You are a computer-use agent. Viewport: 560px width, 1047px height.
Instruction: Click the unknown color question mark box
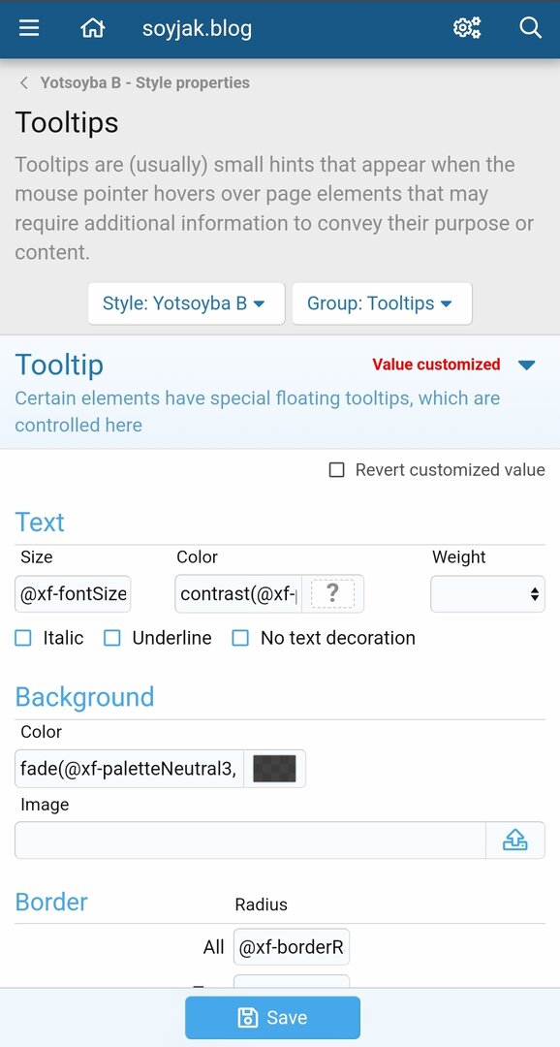[x=332, y=593]
